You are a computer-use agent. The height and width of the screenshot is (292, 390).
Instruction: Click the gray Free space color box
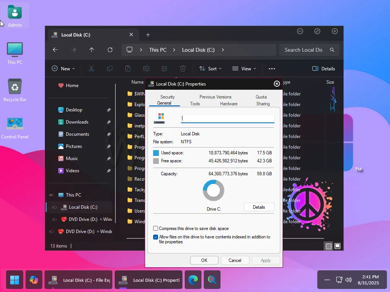[156, 161]
